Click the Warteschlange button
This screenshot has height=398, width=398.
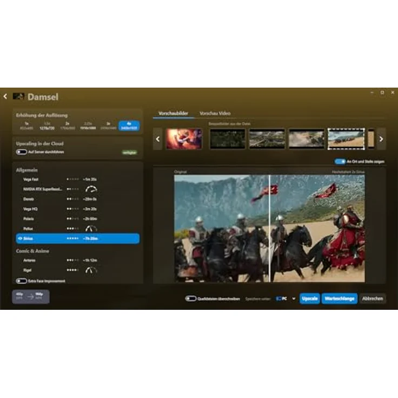point(340,298)
